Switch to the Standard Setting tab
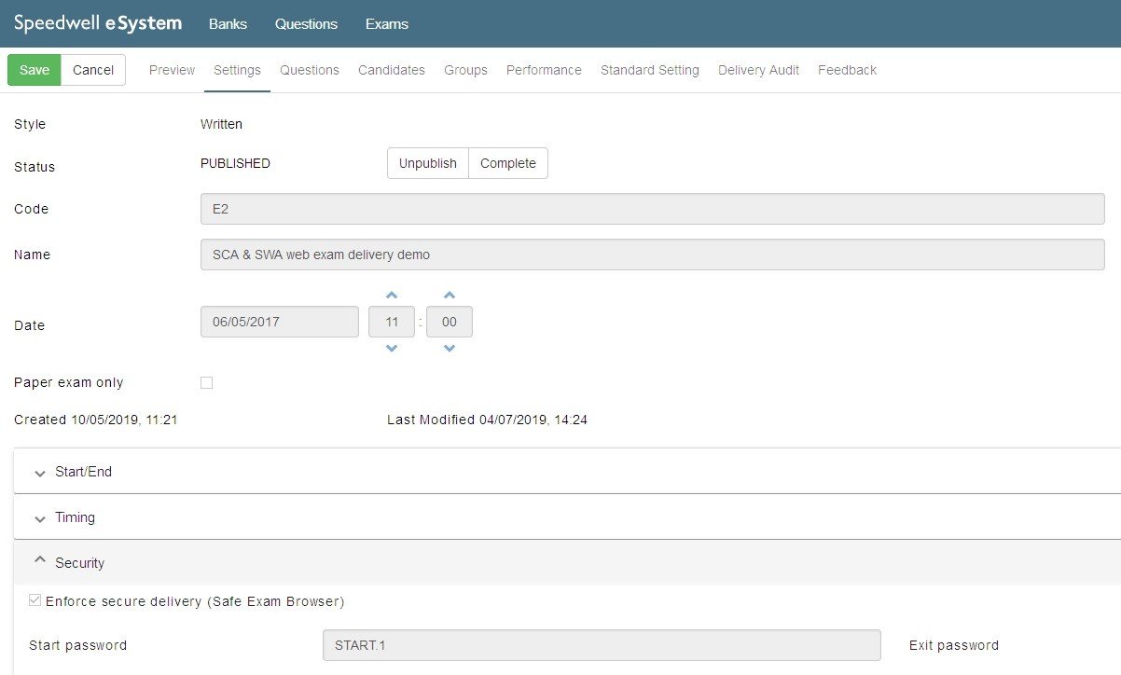Screen dimensions: 1121x675 (x=649, y=70)
